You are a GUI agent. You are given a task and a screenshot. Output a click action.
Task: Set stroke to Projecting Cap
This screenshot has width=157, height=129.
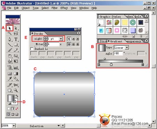[78, 39]
